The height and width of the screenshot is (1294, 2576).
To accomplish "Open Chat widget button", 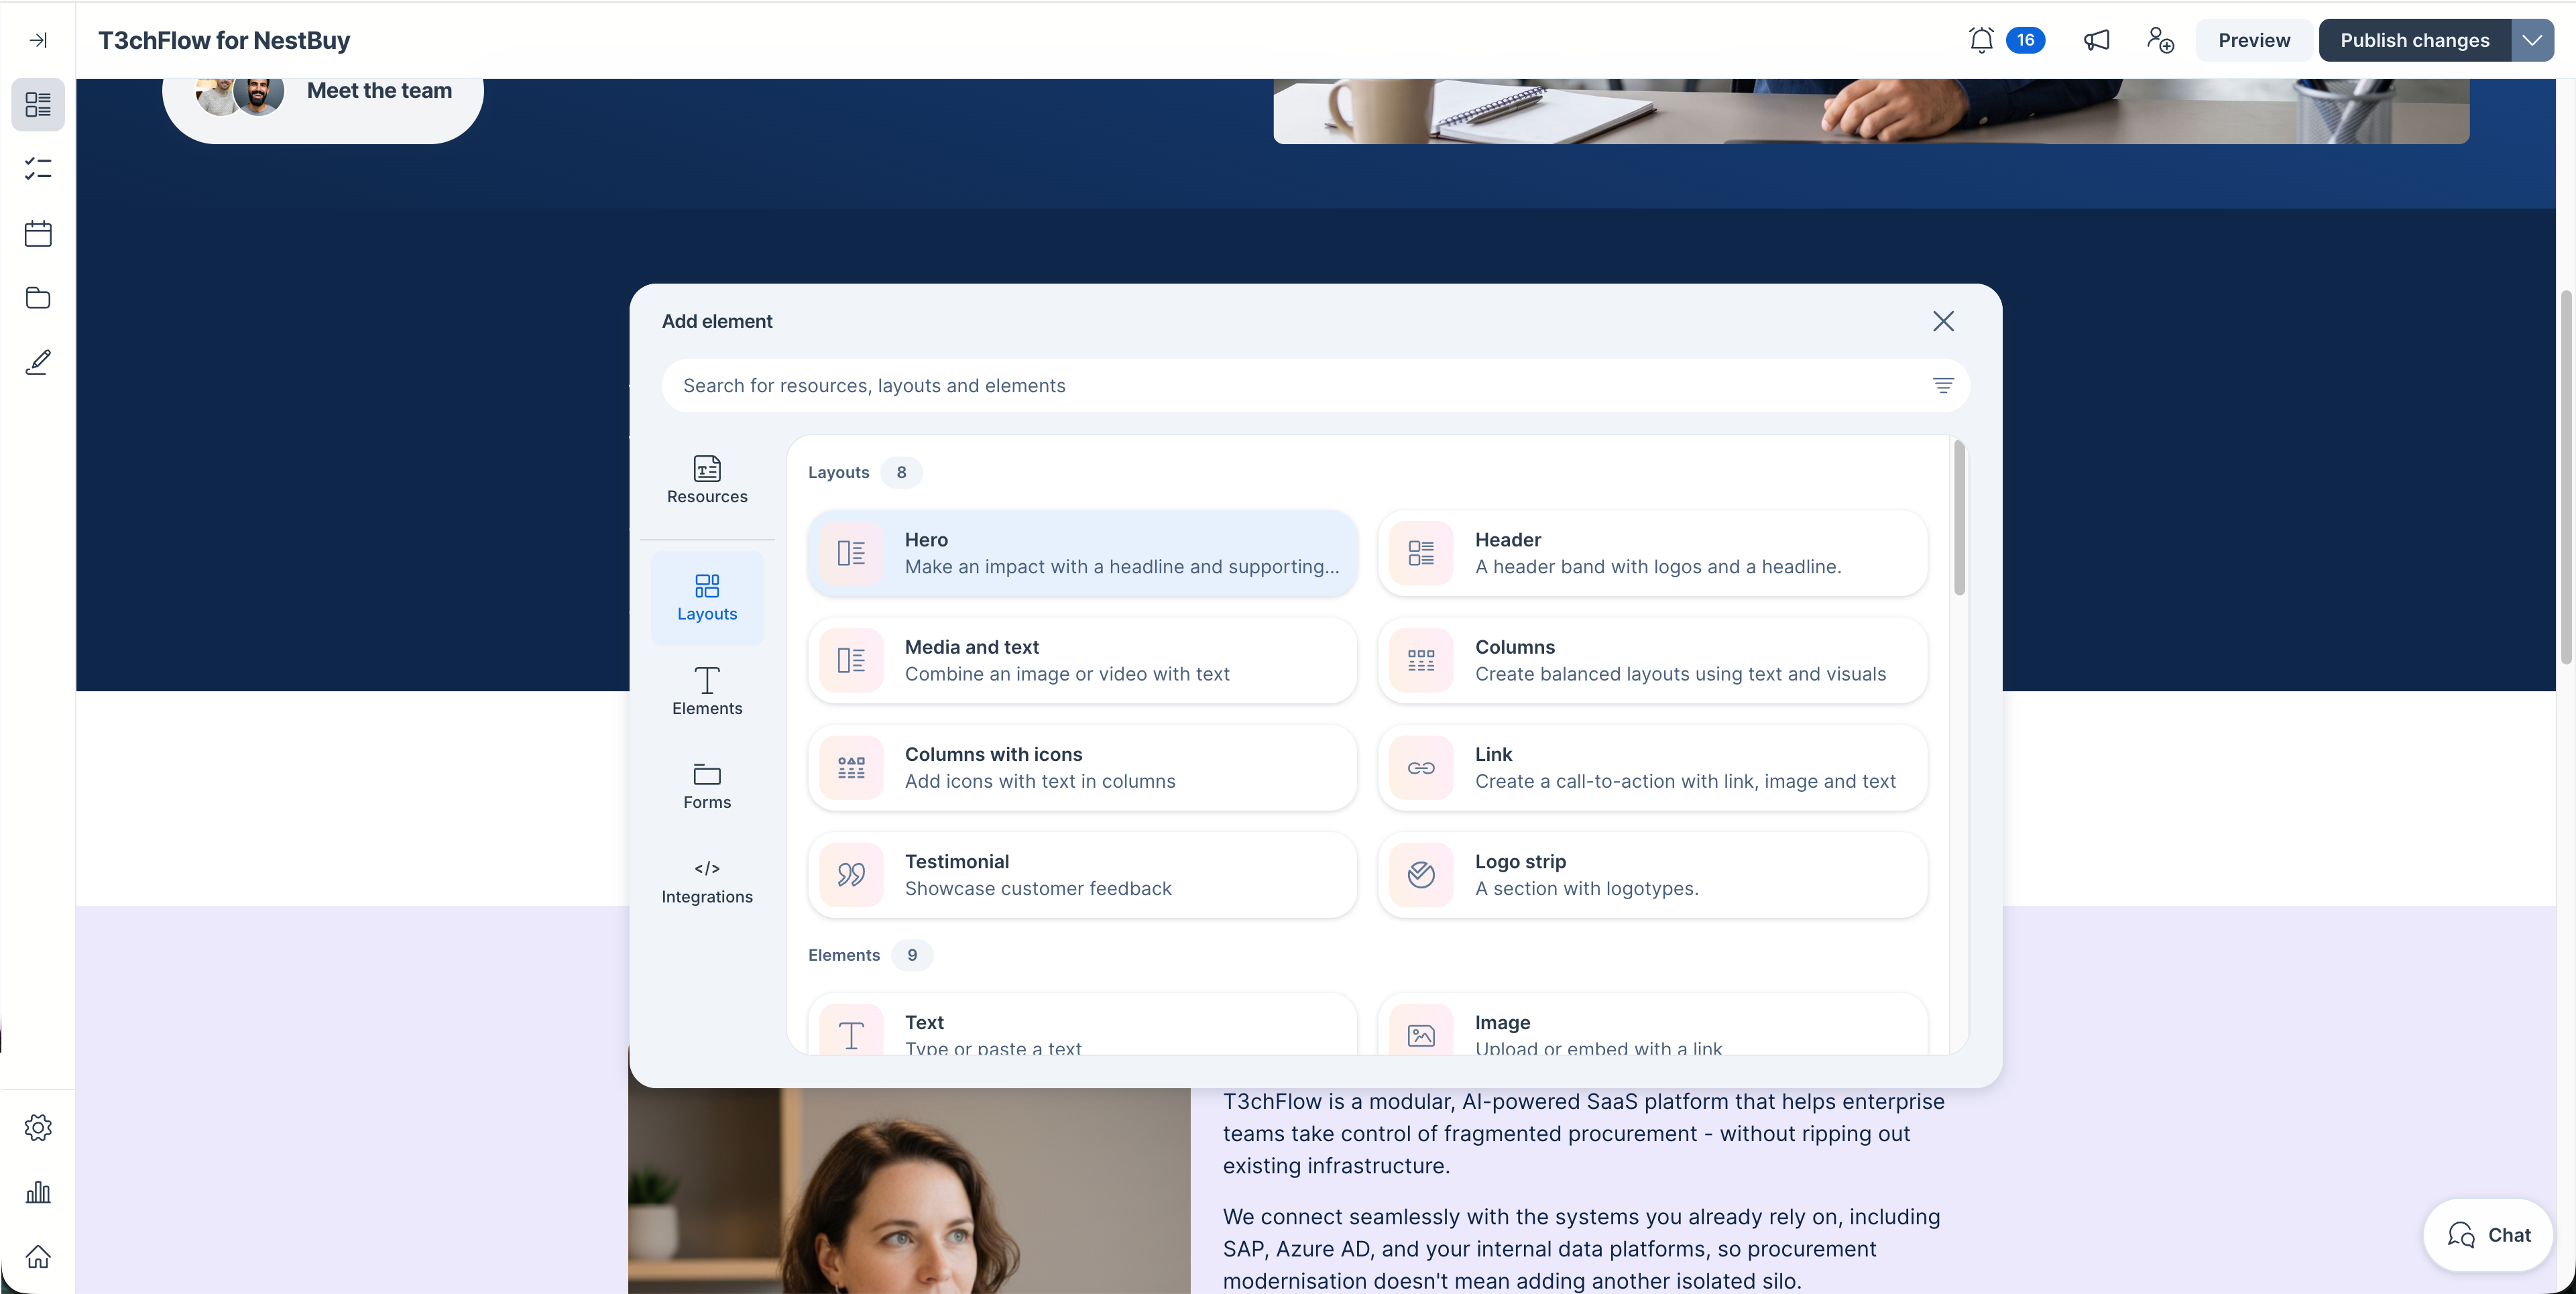I will click(x=2487, y=1234).
